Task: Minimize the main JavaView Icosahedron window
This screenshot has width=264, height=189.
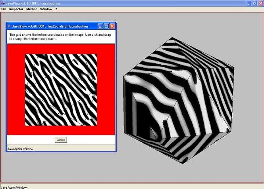Action: [x=249, y=3]
